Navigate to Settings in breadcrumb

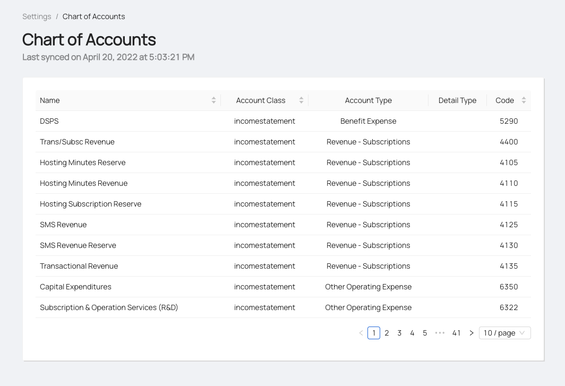[37, 16]
